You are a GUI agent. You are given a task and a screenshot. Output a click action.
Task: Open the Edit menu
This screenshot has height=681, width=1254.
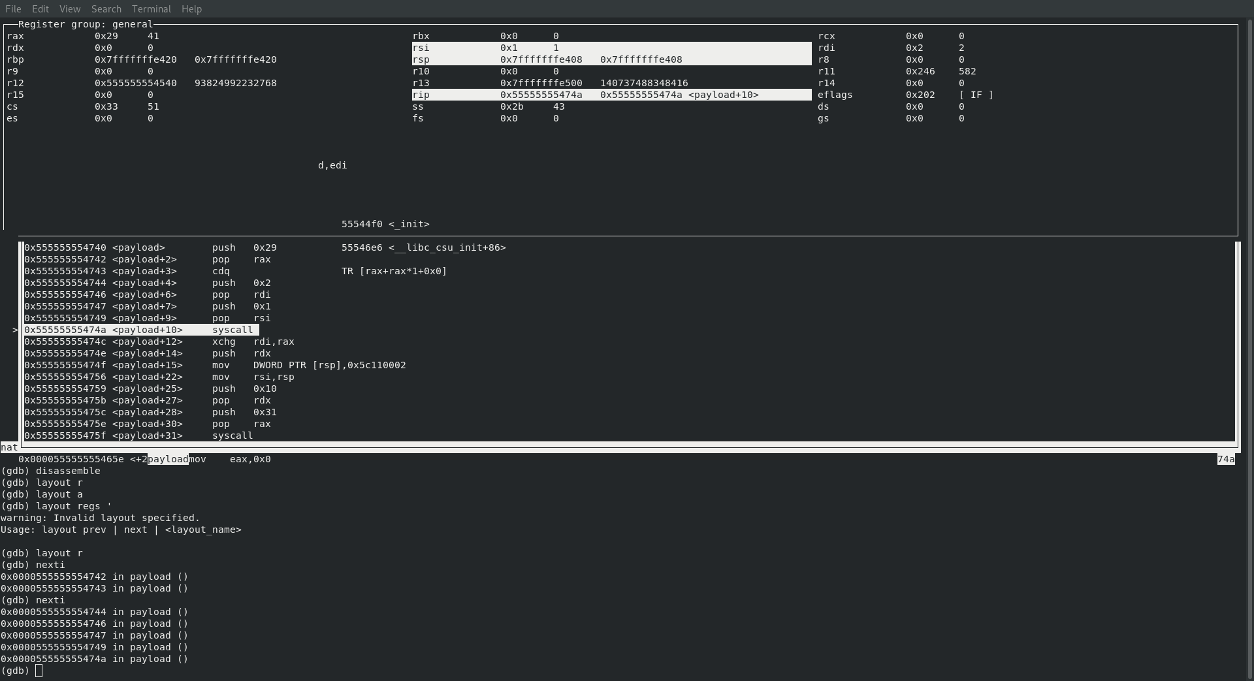[40, 9]
